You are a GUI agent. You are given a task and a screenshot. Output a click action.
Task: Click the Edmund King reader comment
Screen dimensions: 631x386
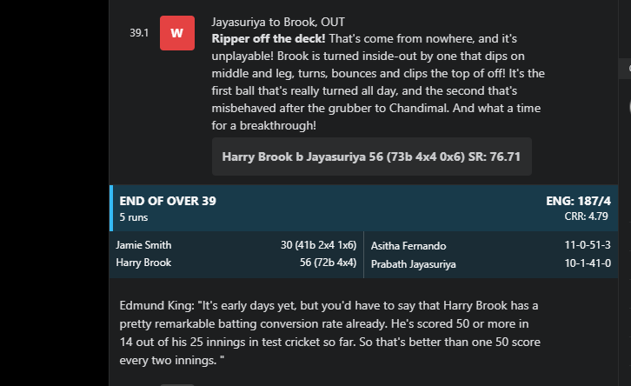point(329,333)
